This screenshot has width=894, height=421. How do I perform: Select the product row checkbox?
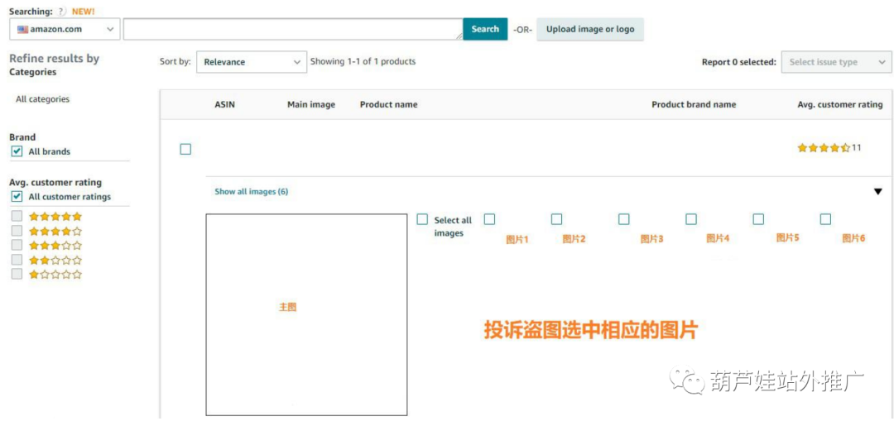pyautogui.click(x=185, y=149)
